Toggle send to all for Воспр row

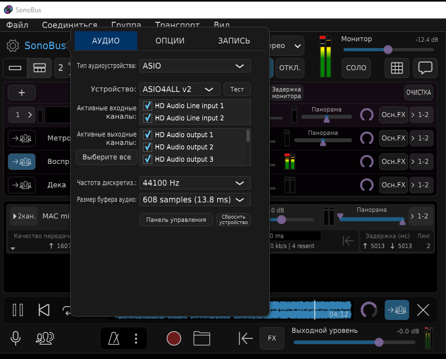[x=22, y=162]
